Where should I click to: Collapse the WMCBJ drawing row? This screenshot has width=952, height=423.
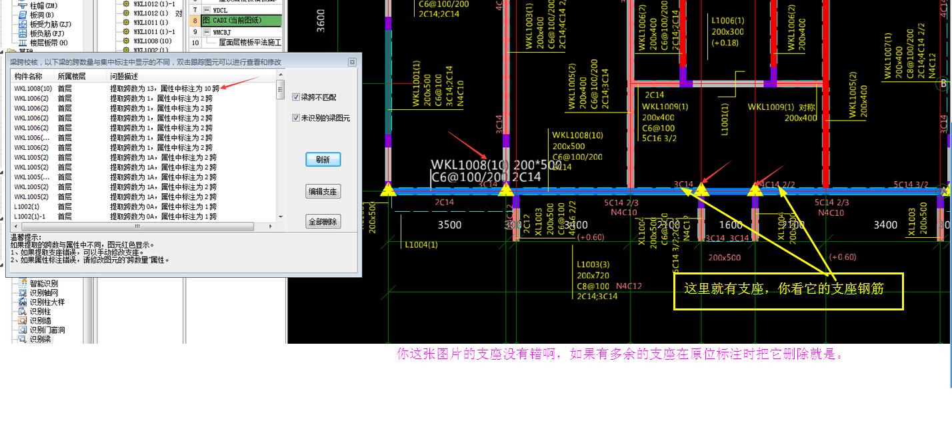click(207, 32)
